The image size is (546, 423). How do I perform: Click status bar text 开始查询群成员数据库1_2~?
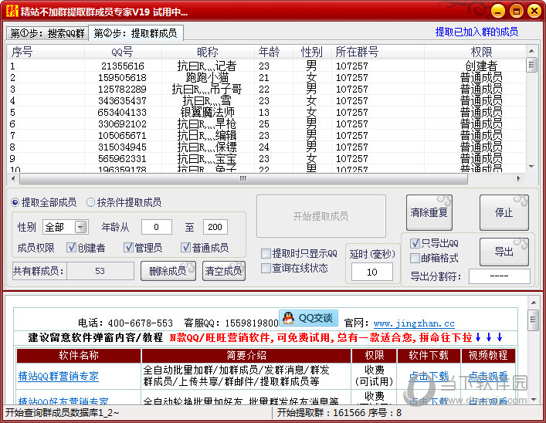(x=63, y=412)
